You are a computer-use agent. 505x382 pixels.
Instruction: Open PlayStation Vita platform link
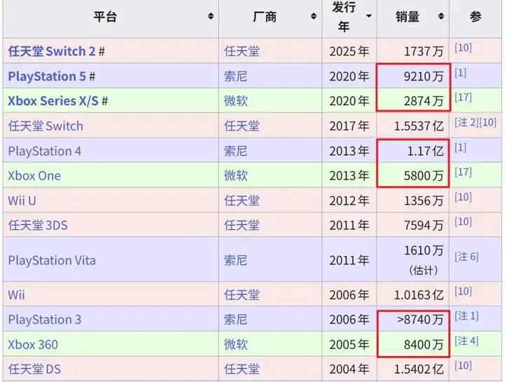52,260
